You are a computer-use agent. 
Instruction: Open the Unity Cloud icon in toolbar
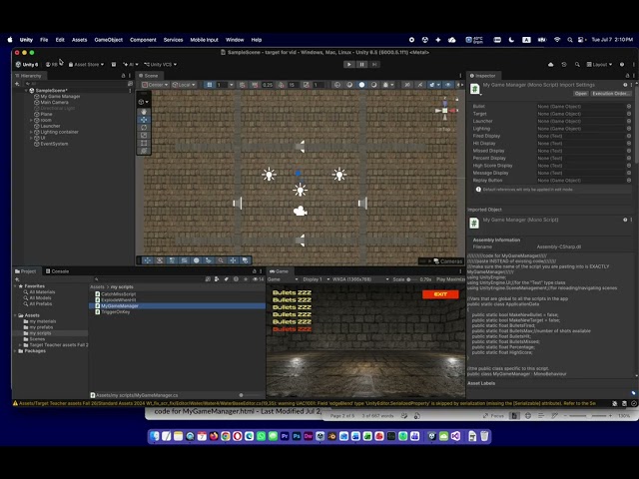550,64
